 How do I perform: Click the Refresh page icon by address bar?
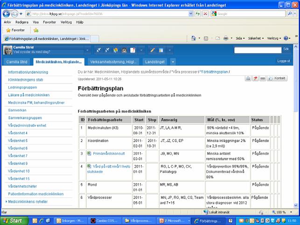coord(198,14)
